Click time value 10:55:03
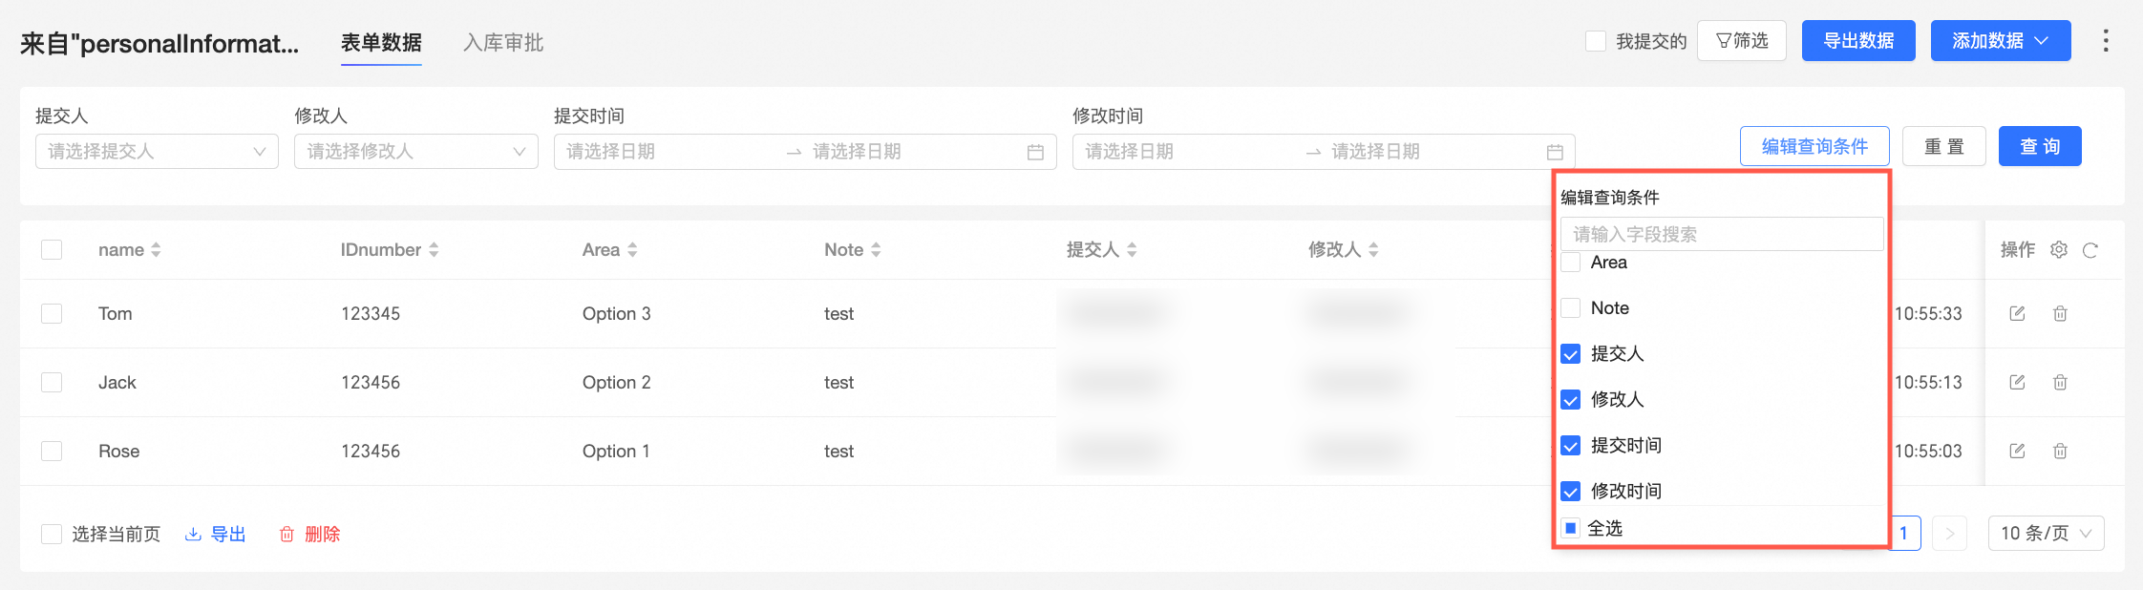The width and height of the screenshot is (2143, 590). pyautogui.click(x=1928, y=451)
